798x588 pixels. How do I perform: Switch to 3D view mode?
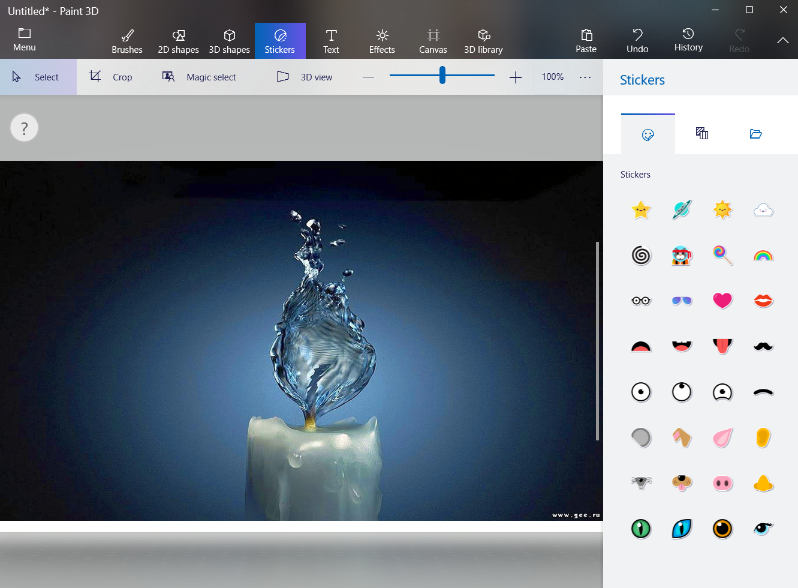(303, 77)
